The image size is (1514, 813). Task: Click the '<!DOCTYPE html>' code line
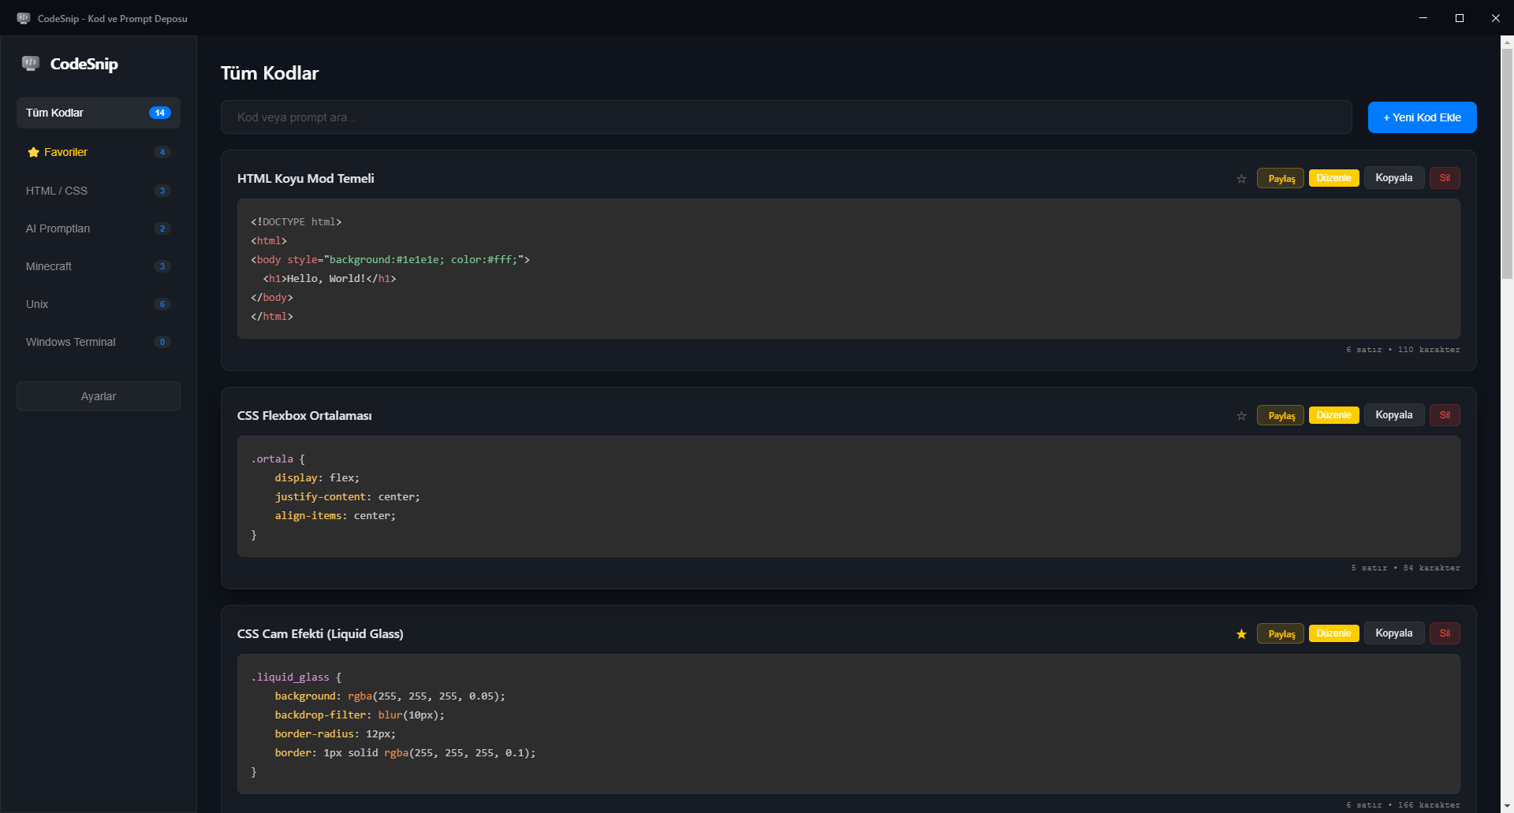(x=296, y=222)
